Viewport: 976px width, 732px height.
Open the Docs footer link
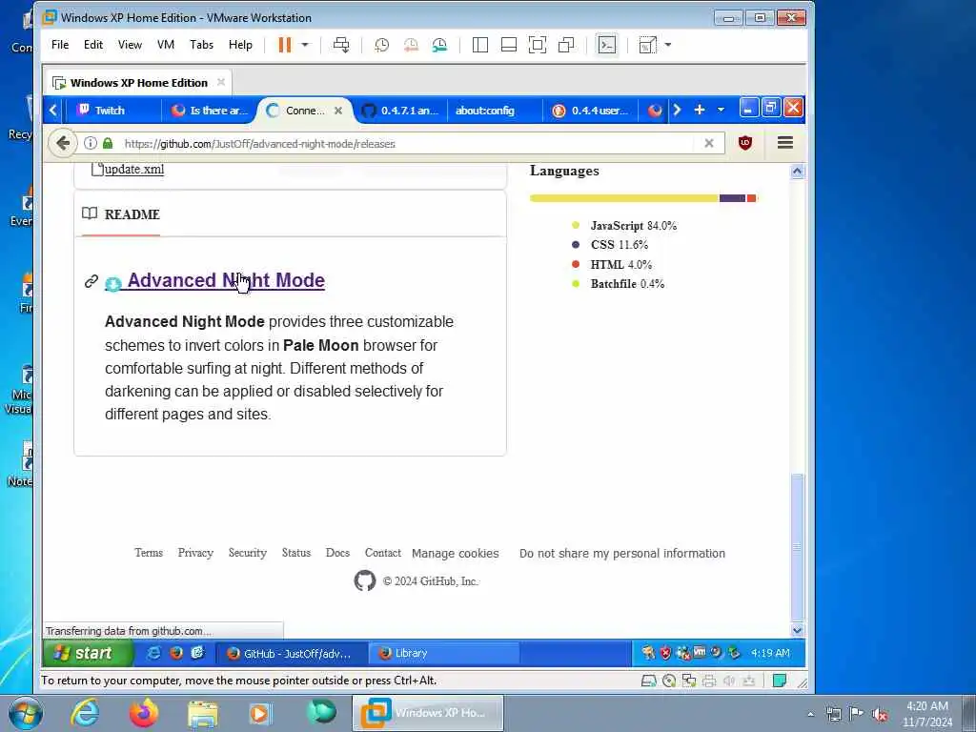point(337,553)
